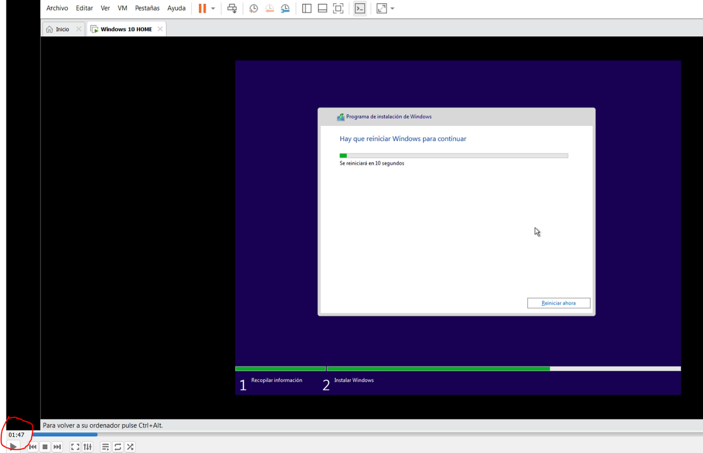Open the snapshot manager
This screenshot has height=453, width=703.
point(285,8)
